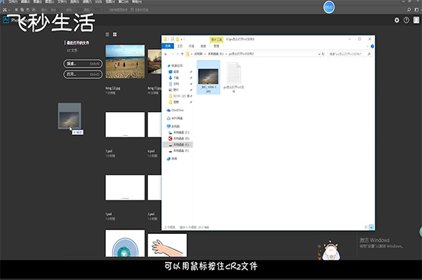
Task: Click 本地磁盘 (E:) segment in address bar
Action: 216,54
